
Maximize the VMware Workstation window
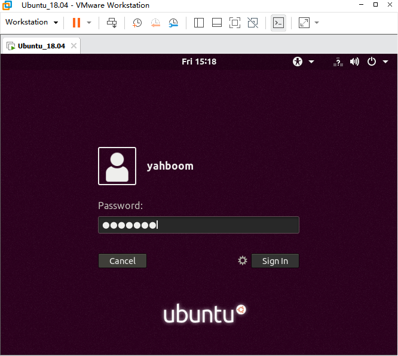tap(375, 5)
